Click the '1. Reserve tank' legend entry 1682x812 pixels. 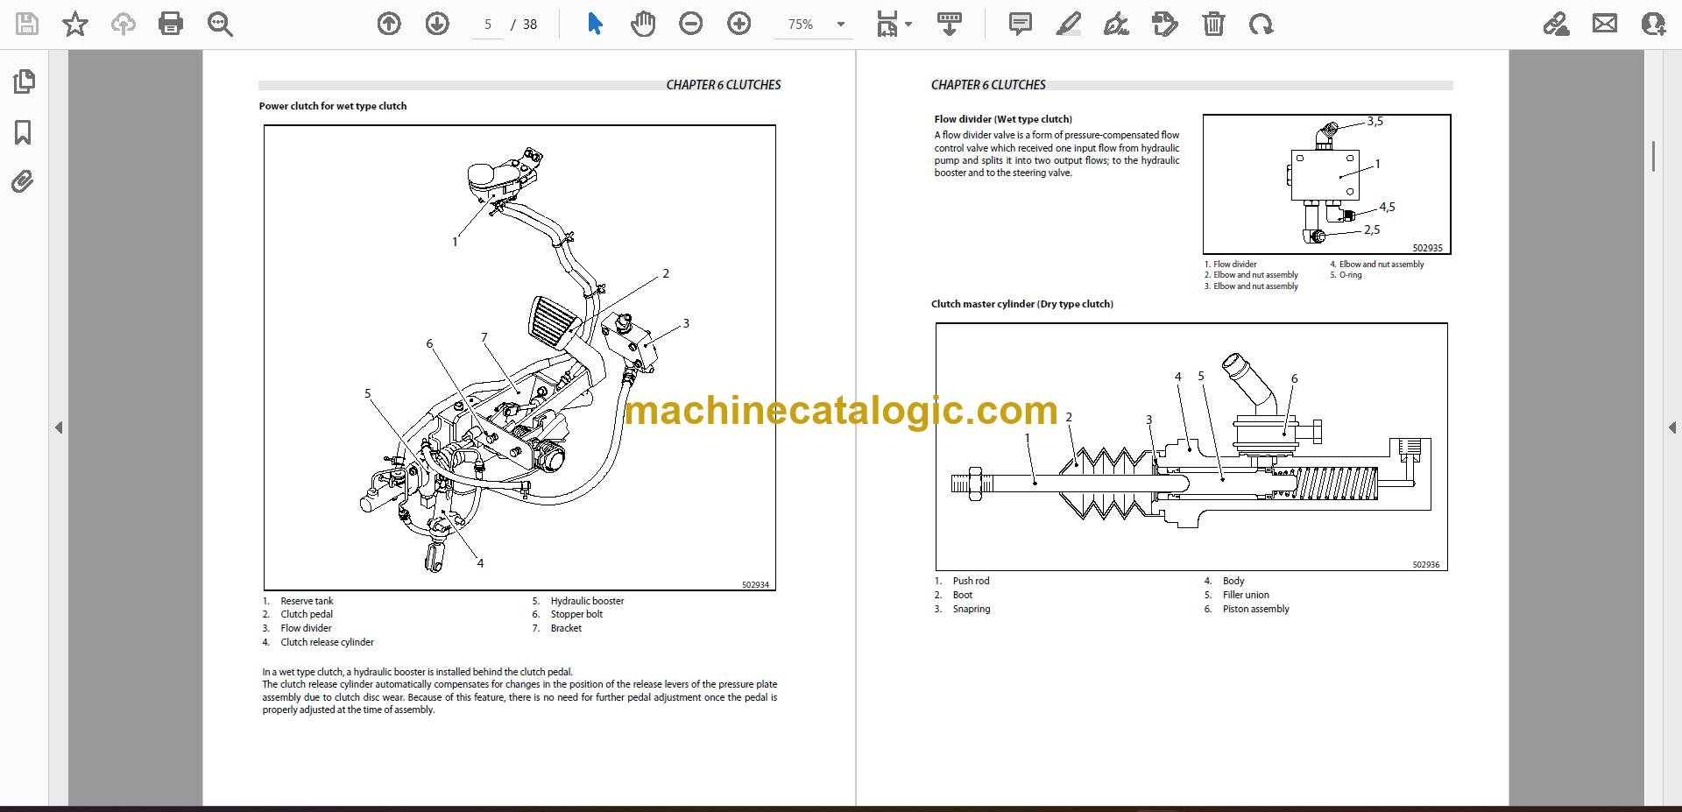pyautogui.click(x=298, y=601)
